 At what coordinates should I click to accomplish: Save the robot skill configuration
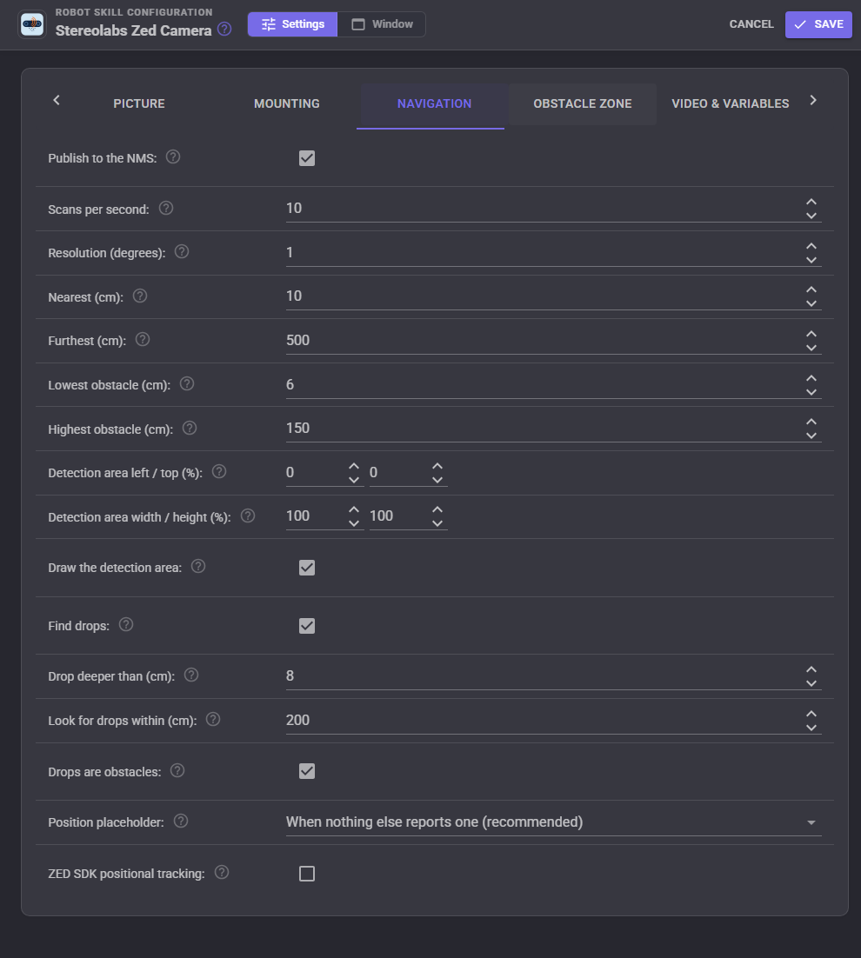coord(818,24)
